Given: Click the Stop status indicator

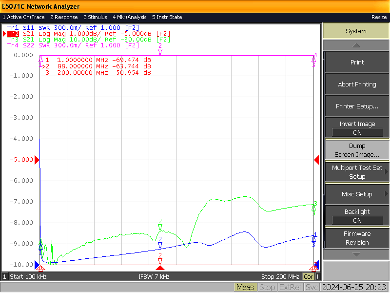Looking at the screenshot, I should pyautogui.click(x=267, y=288).
